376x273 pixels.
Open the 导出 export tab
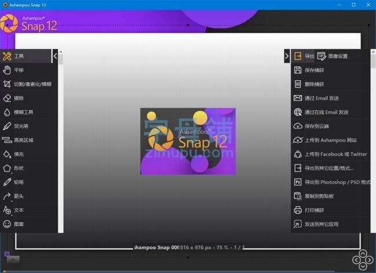click(303, 56)
